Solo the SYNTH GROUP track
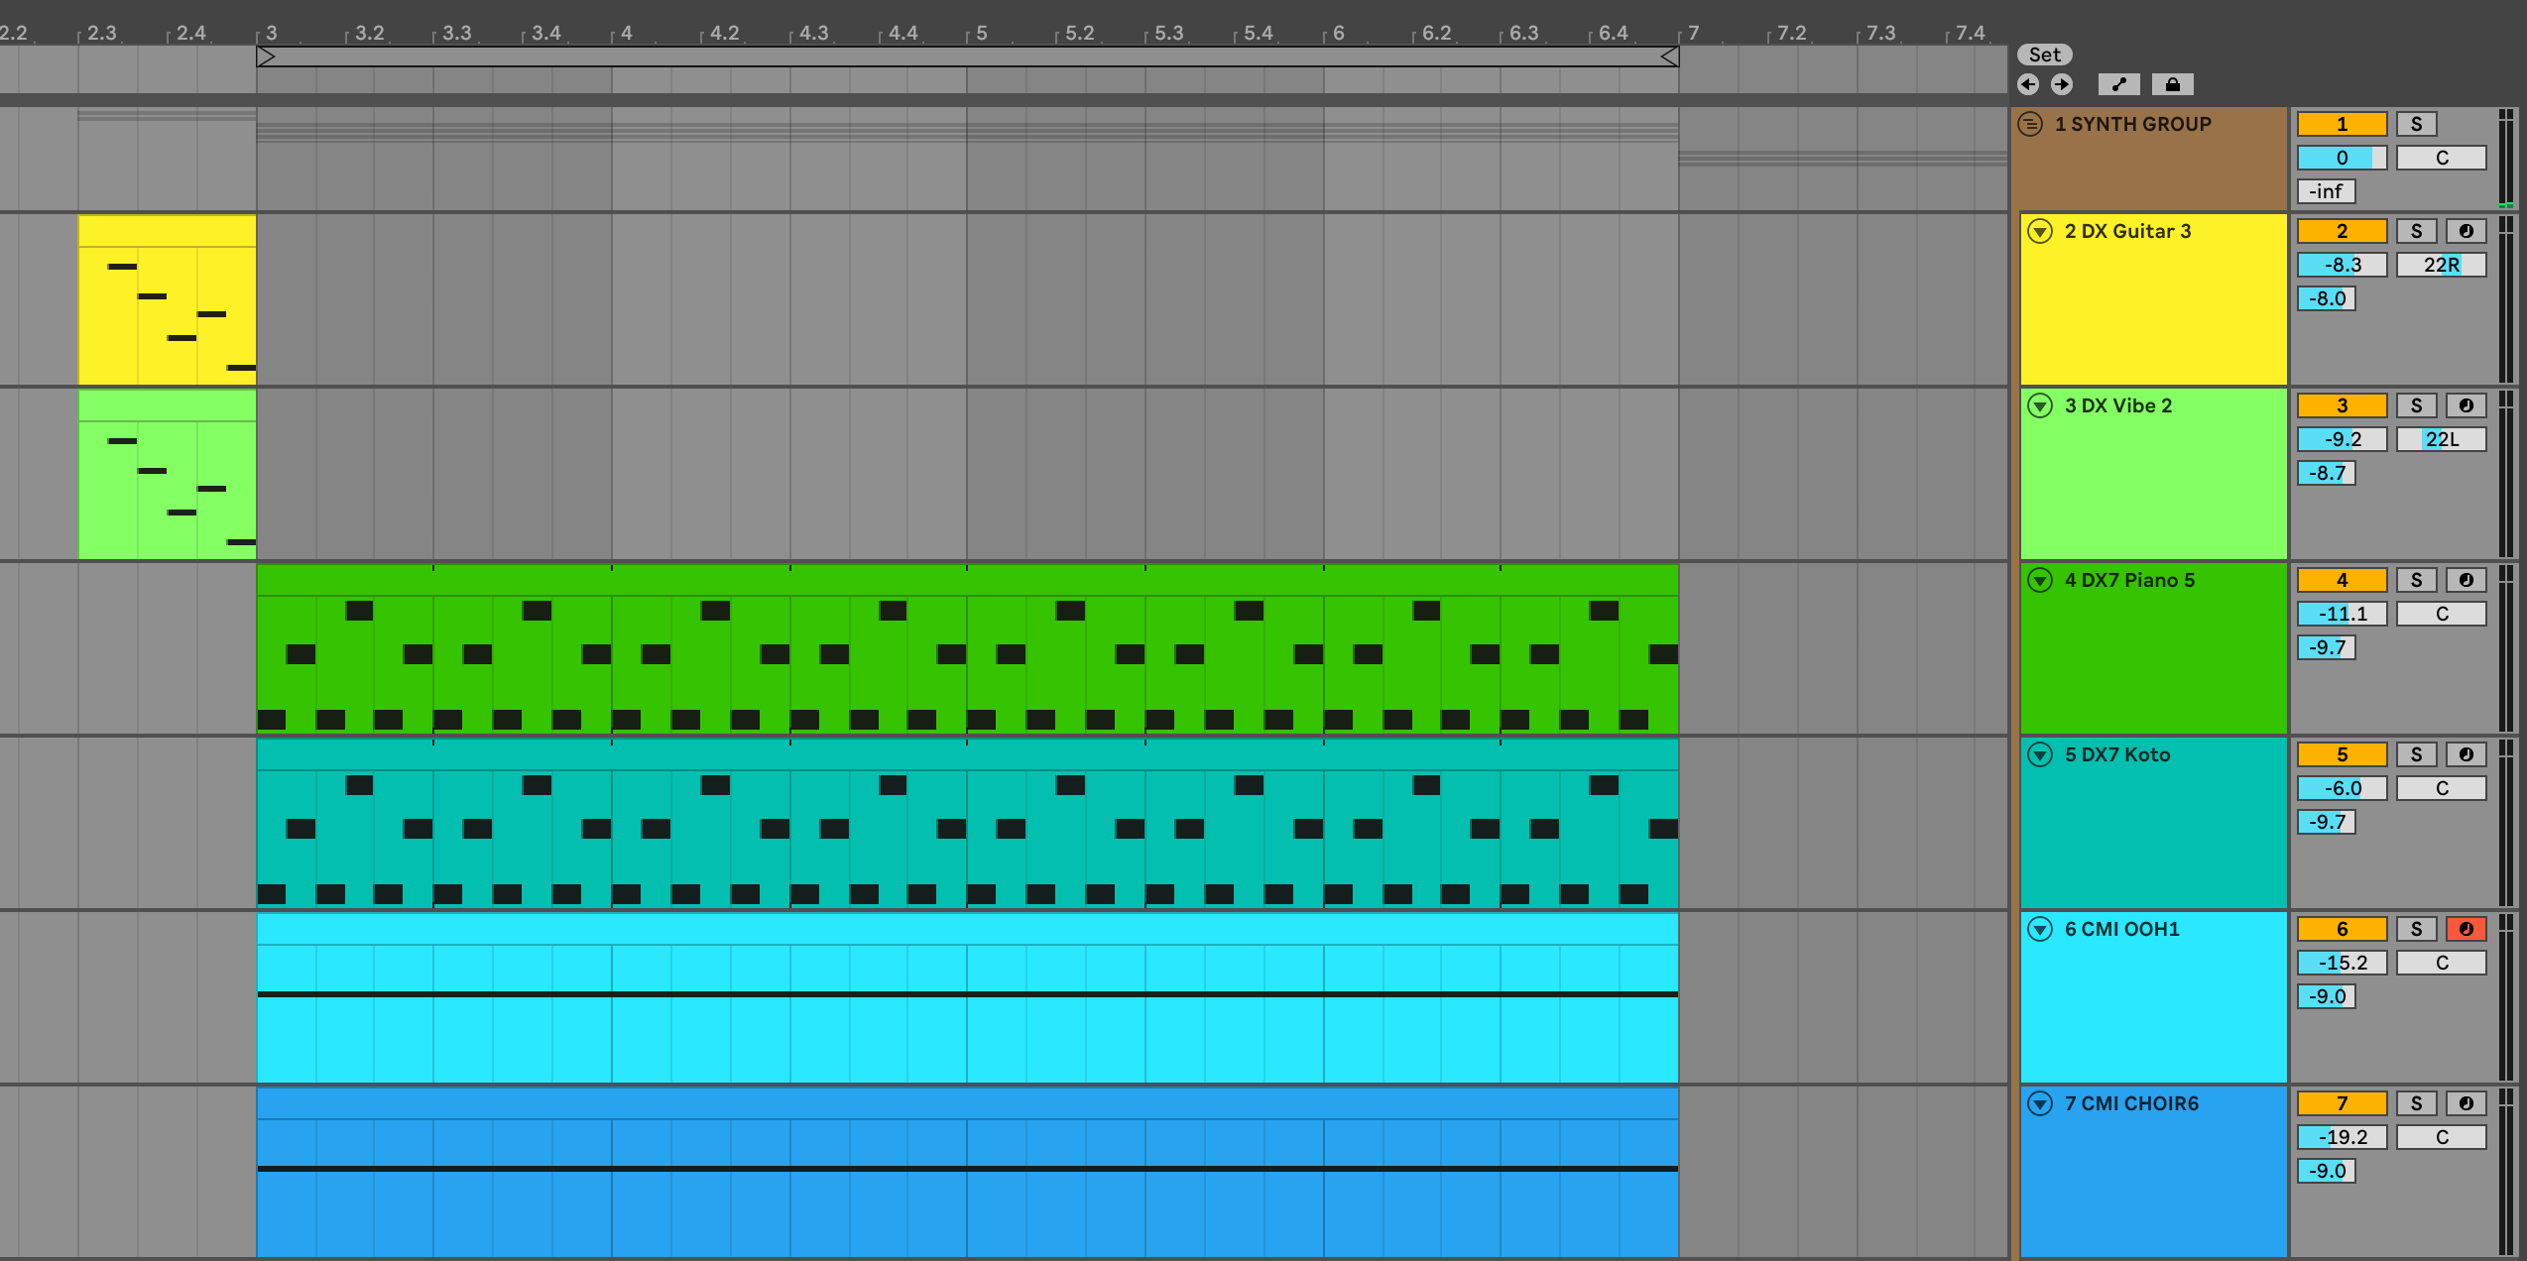The height and width of the screenshot is (1261, 2527). point(2416,124)
